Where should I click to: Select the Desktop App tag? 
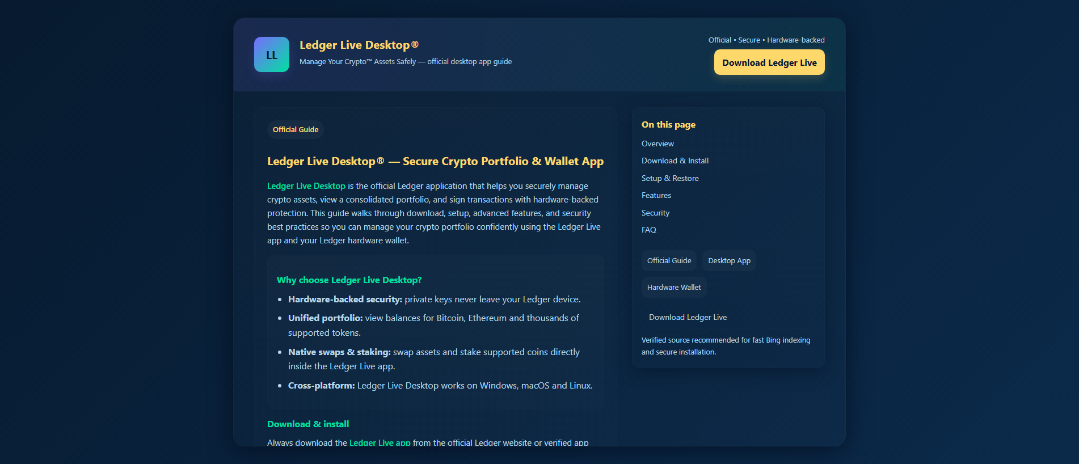[729, 260]
